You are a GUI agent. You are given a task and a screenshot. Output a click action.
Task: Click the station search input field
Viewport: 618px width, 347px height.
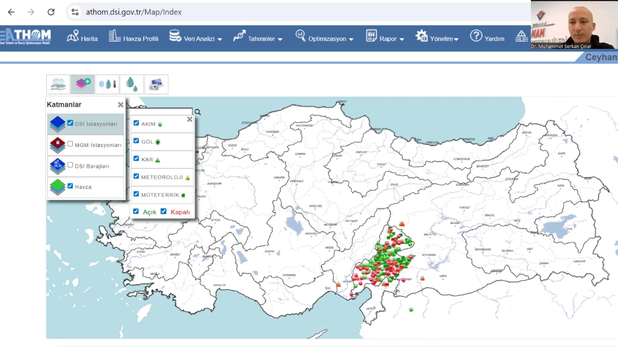coord(161,111)
